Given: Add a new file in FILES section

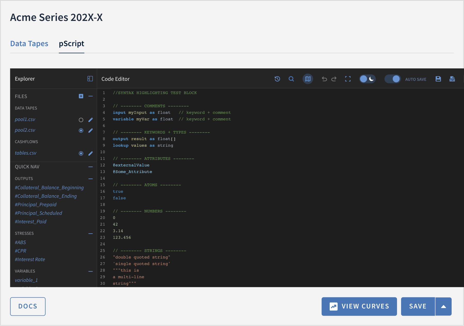Looking at the screenshot, I should [x=81, y=96].
